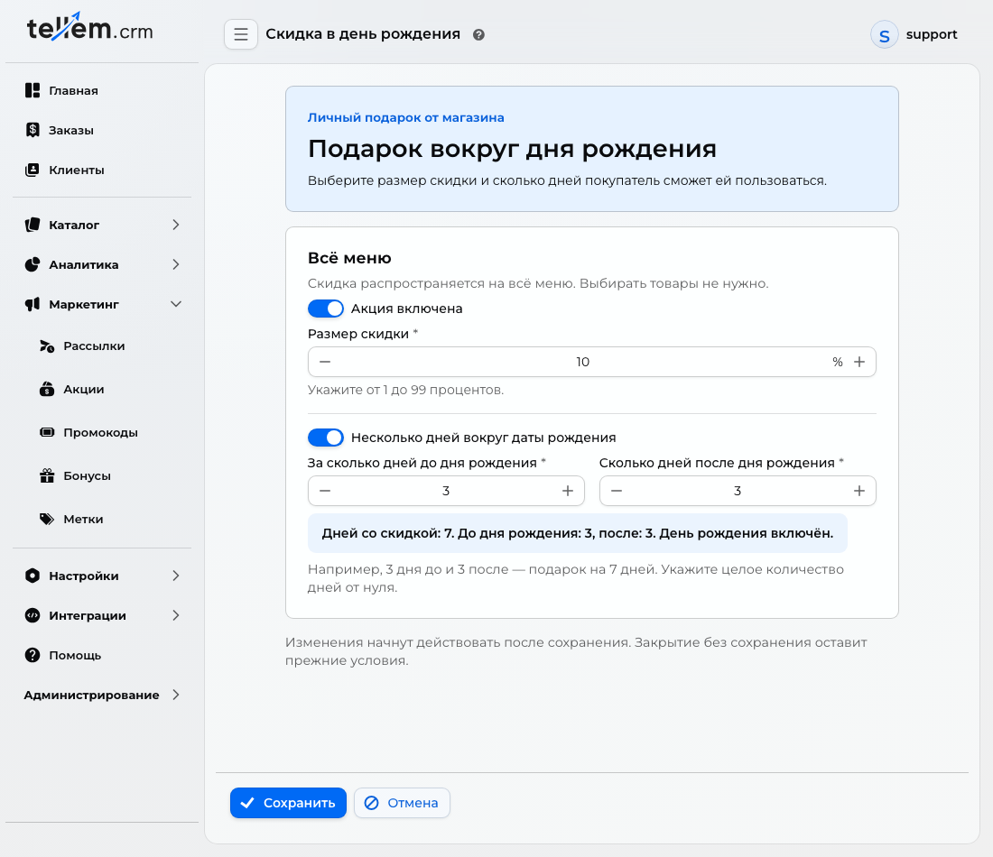Click the Клиенты clients icon
The height and width of the screenshot is (857, 993).
point(32,170)
